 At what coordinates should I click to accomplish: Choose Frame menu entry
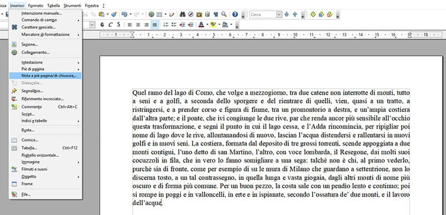tap(45, 184)
